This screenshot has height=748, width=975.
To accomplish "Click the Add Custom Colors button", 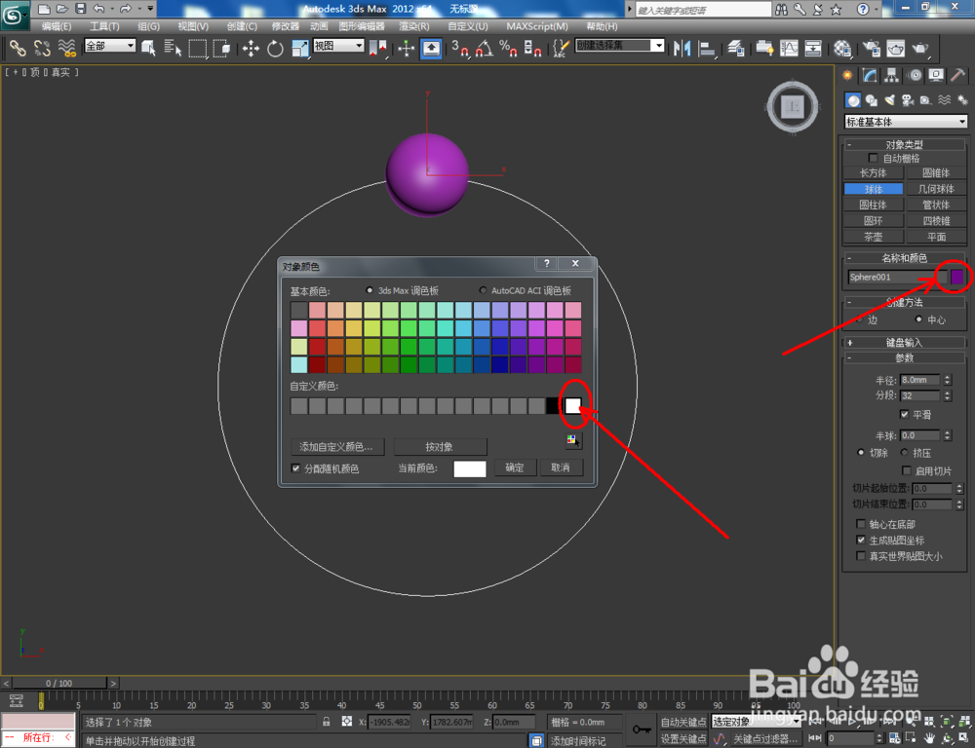I will click(337, 447).
